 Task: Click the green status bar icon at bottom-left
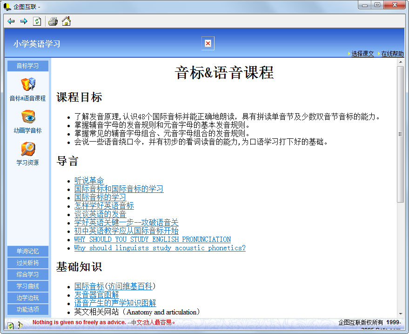coord(11,325)
